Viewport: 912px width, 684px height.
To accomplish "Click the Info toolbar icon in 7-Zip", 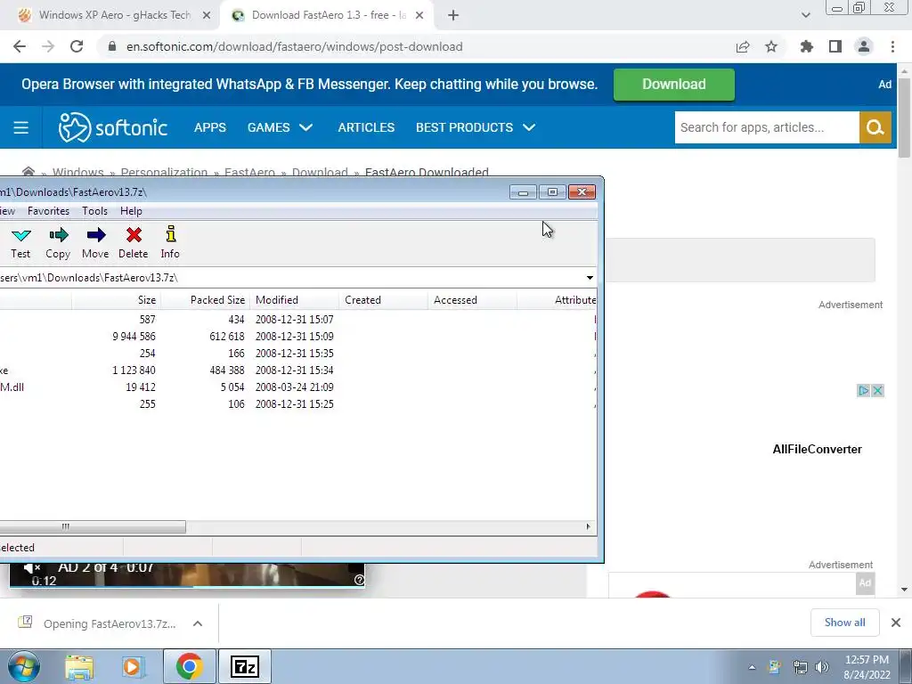I will click(x=170, y=242).
